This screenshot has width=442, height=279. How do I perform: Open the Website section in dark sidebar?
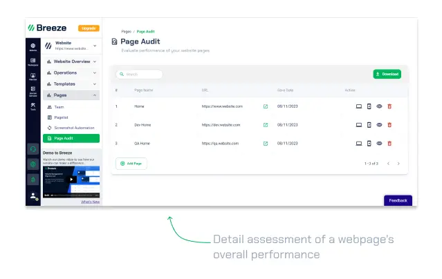pyautogui.click(x=33, y=47)
